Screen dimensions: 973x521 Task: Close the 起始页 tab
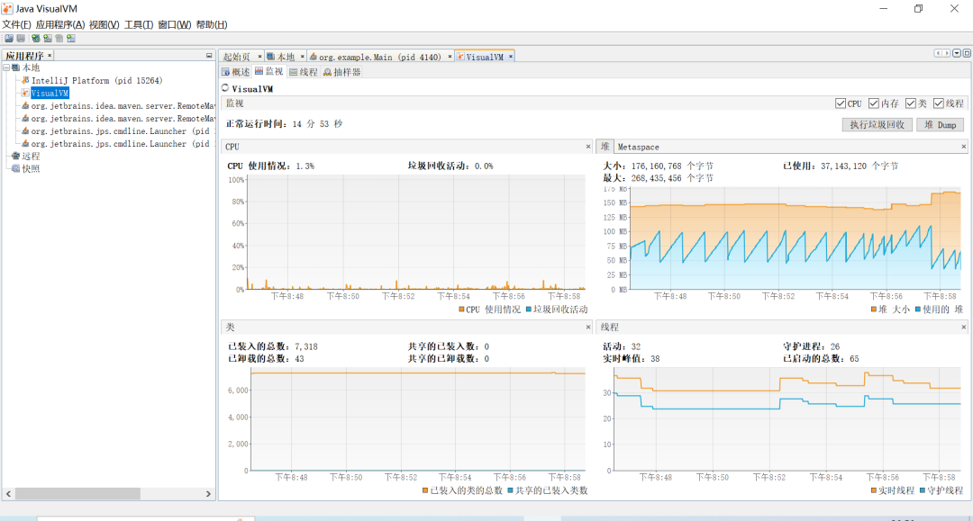point(259,57)
